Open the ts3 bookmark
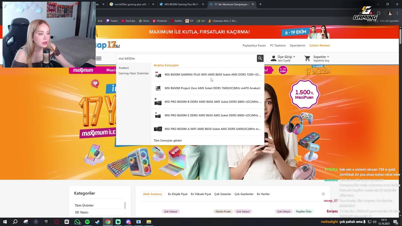The height and width of the screenshot is (226, 402). coord(201,21)
